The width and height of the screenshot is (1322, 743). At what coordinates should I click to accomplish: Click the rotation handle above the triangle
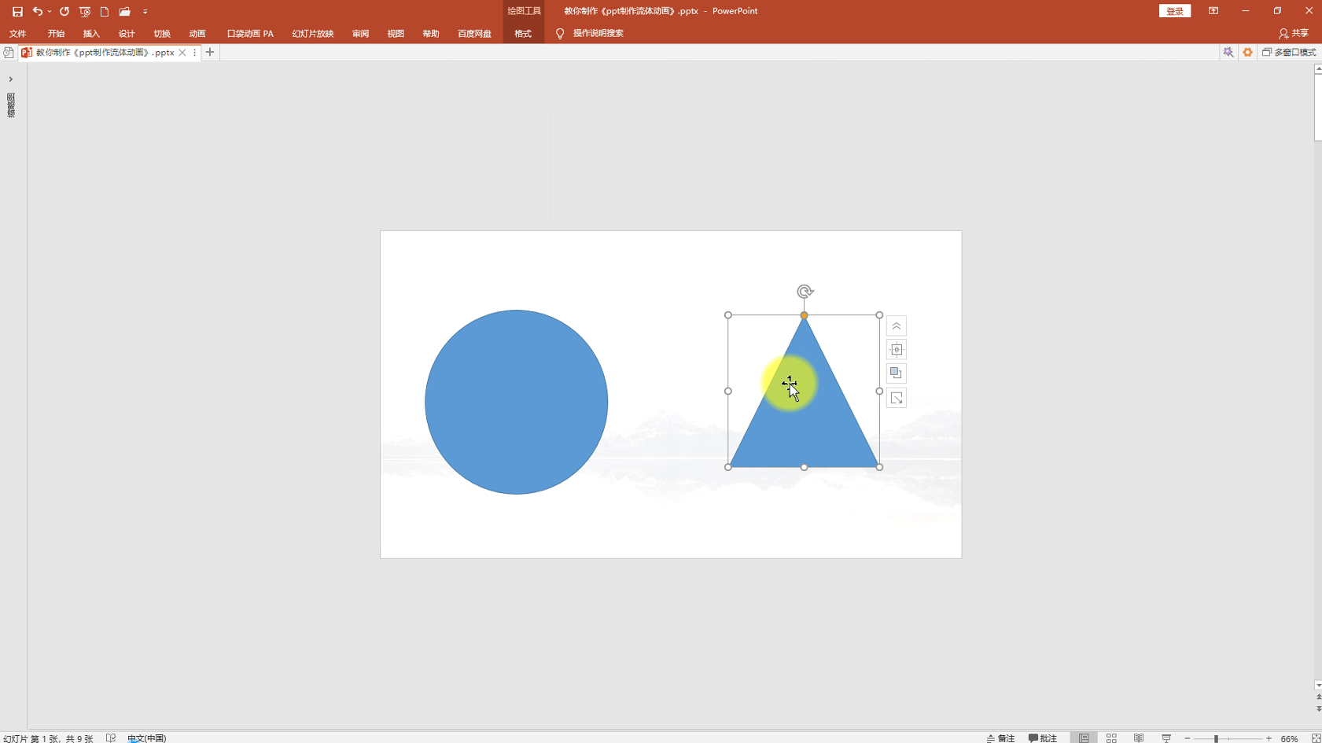[x=805, y=292]
